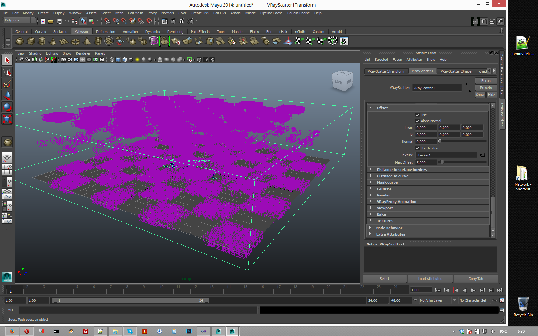This screenshot has width=538, height=336.
Task: Click the Hide button
Action: 492,95
